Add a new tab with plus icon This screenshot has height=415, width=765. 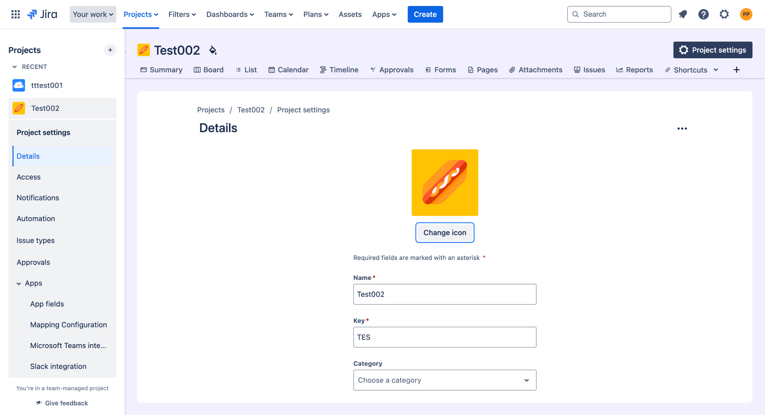(x=736, y=70)
